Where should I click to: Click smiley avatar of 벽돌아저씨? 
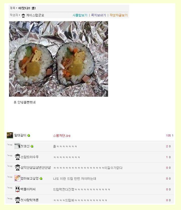pos(17,189)
